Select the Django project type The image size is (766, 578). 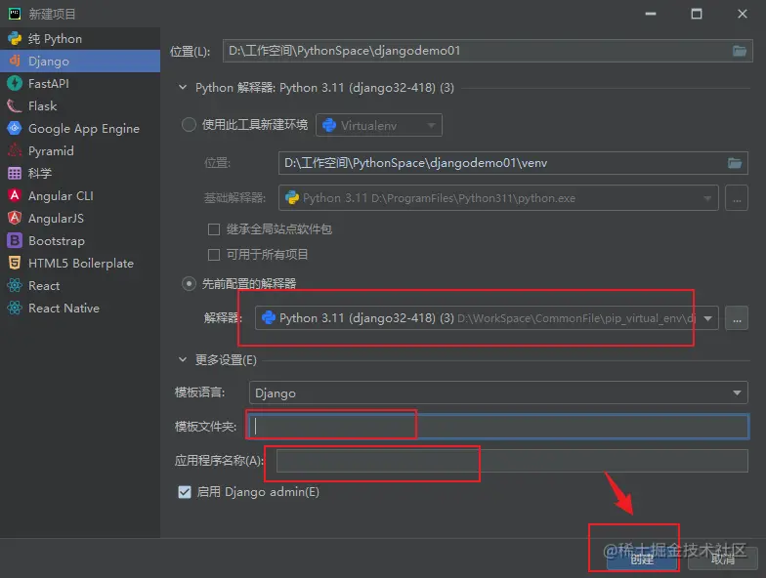pyautogui.click(x=80, y=61)
